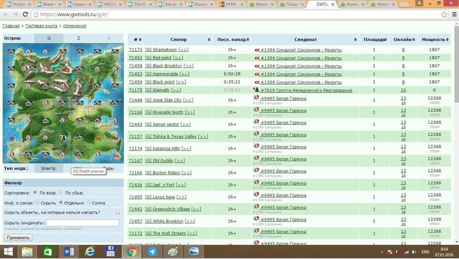The width and height of the screenshot is (459, 259).
Task: Open '[G] The Wall Streets' sector link
Action: coord(165,233)
